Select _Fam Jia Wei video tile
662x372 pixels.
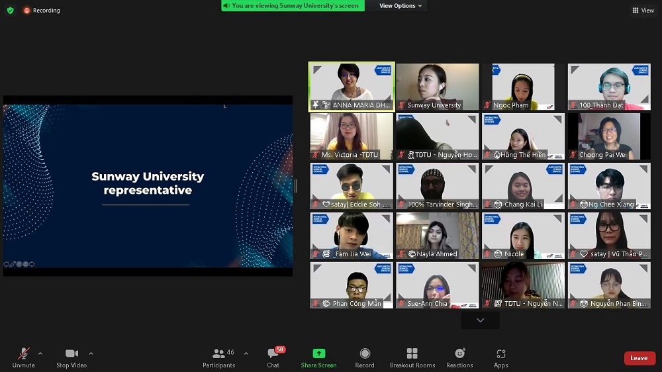tap(352, 236)
